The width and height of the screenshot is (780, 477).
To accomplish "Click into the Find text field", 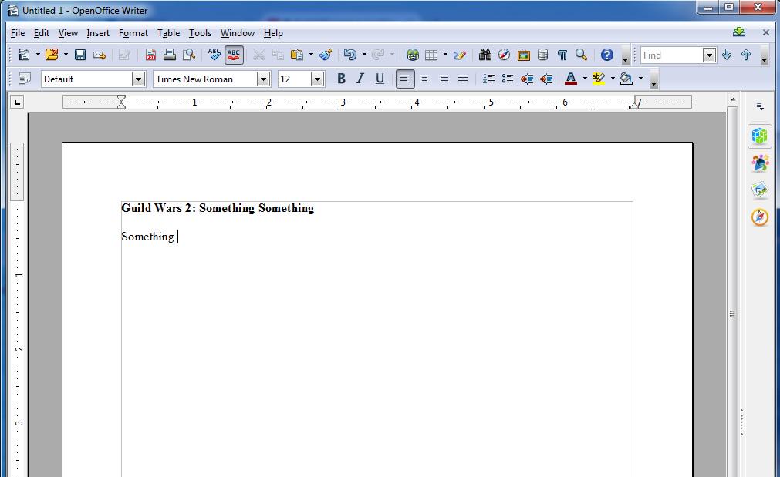I will (672, 55).
